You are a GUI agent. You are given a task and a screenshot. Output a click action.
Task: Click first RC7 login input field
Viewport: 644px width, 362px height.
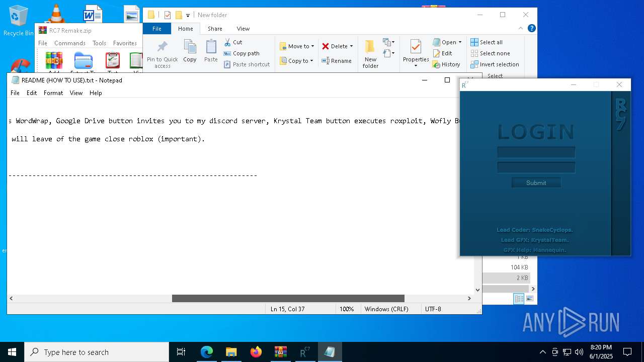pyautogui.click(x=536, y=152)
